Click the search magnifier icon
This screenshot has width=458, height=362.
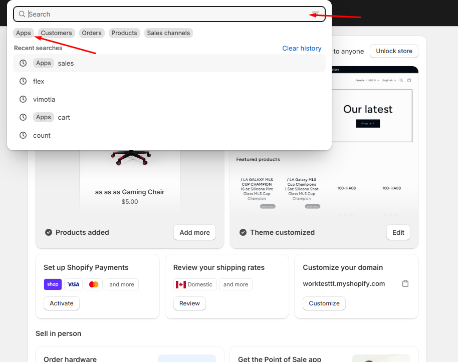(22, 14)
